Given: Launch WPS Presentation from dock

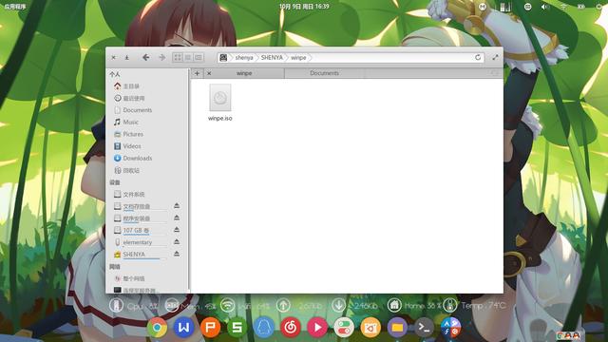Looking at the screenshot, I should 211,328.
